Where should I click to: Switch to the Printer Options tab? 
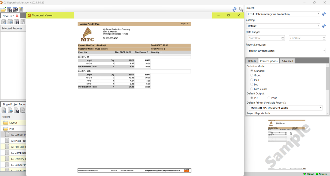269,61
